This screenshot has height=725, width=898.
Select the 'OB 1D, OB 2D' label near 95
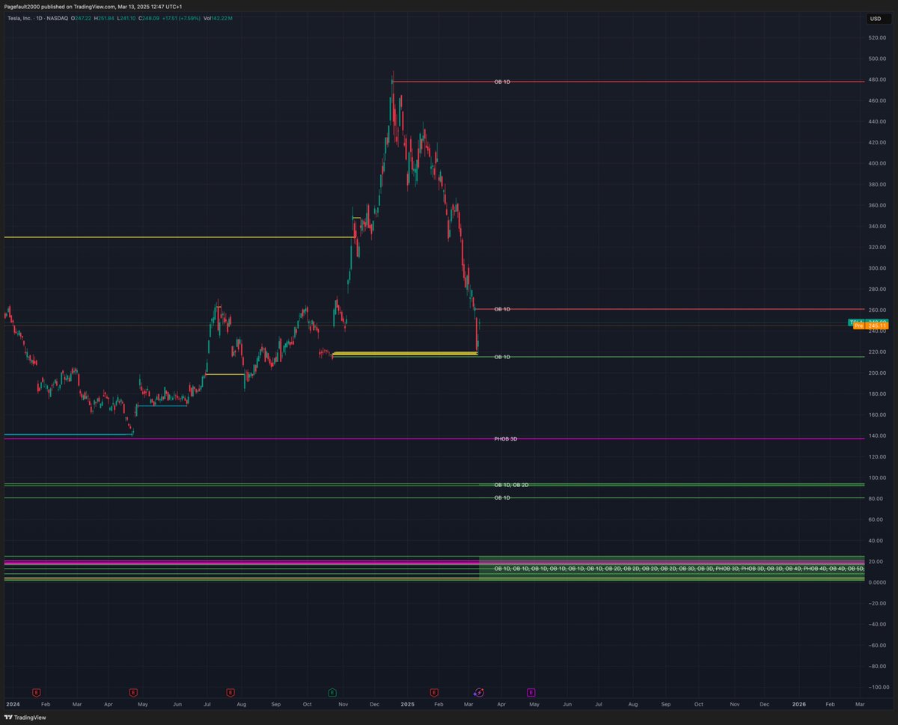tap(511, 485)
